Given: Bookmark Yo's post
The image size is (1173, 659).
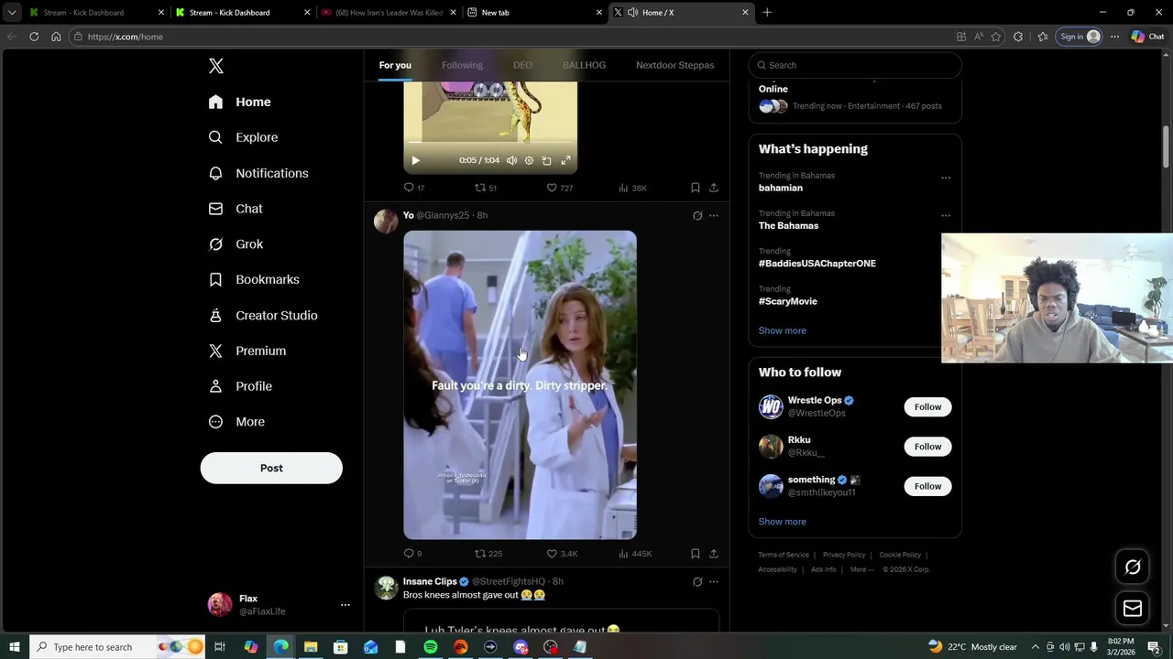Looking at the screenshot, I should 696,554.
